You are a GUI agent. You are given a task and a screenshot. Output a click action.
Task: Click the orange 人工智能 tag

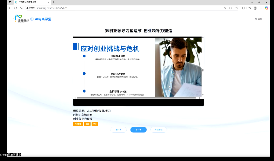point(78,124)
